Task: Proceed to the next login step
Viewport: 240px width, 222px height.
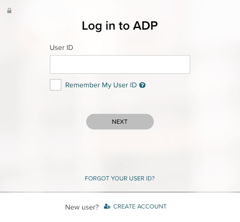Action: tap(120, 122)
